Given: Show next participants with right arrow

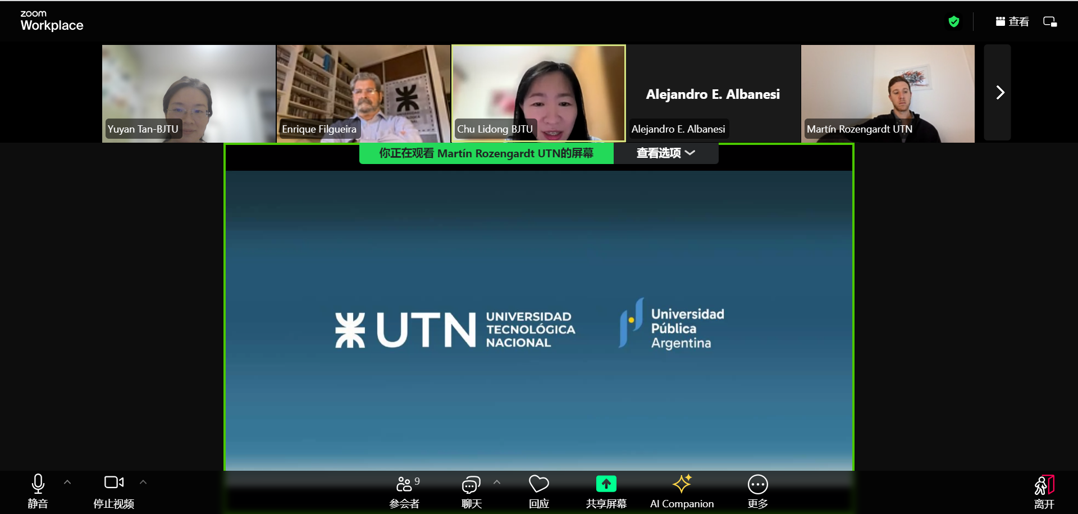Looking at the screenshot, I should click(998, 93).
